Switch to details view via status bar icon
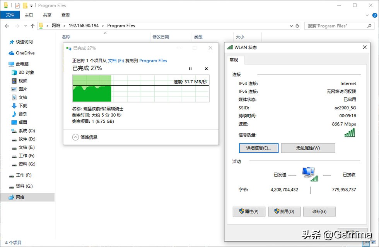Image resolution: width=379 pixels, height=247 pixels. [x=367, y=243]
